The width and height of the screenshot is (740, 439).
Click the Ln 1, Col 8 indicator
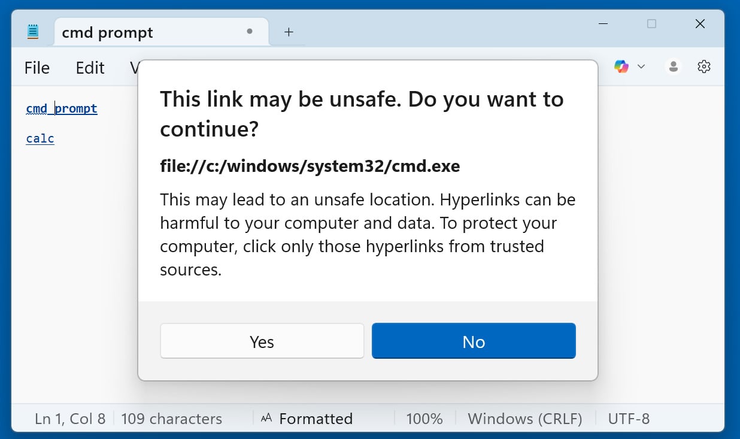click(x=69, y=418)
